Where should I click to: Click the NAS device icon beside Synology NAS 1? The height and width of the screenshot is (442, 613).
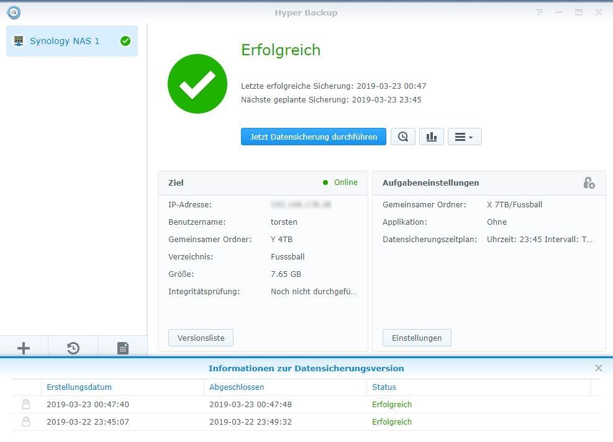click(19, 41)
